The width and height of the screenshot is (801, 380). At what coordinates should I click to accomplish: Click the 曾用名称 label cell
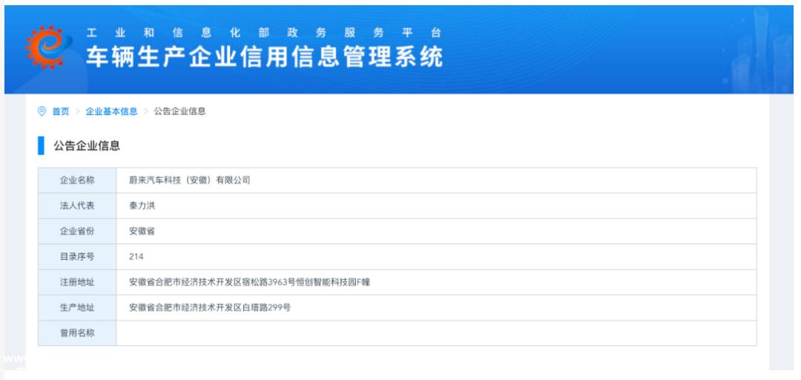tap(77, 333)
